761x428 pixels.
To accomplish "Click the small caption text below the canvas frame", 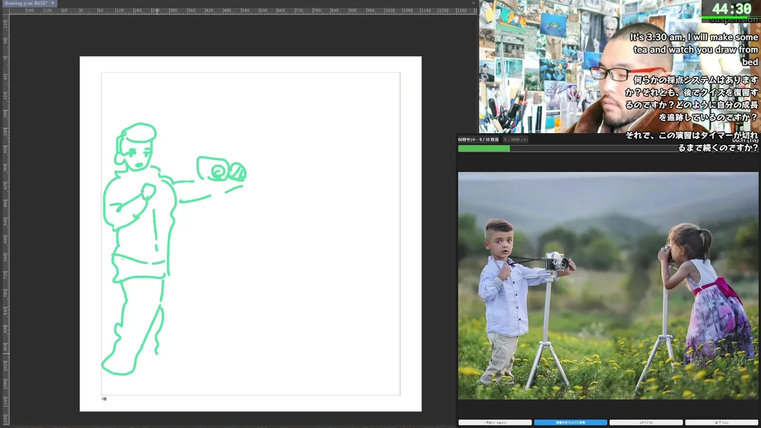I will coord(104,399).
